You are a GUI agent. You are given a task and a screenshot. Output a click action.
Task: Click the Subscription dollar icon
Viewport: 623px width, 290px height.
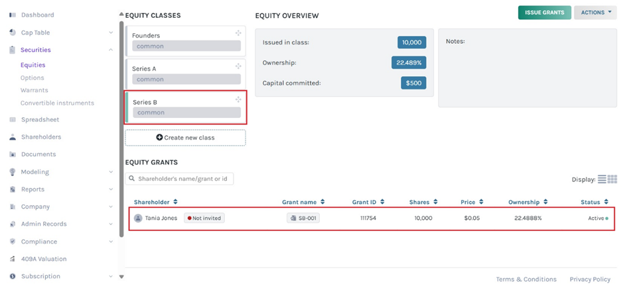click(x=13, y=276)
